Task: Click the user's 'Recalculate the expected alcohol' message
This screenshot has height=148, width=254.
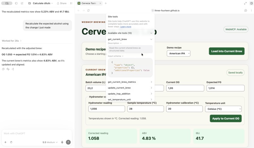Action: click(x=47, y=26)
